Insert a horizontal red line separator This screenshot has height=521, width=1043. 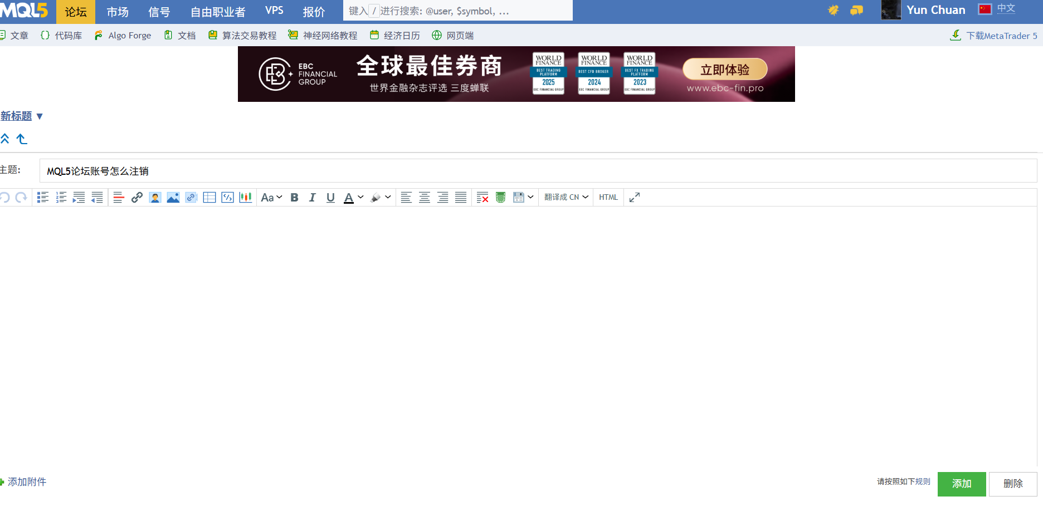point(119,198)
